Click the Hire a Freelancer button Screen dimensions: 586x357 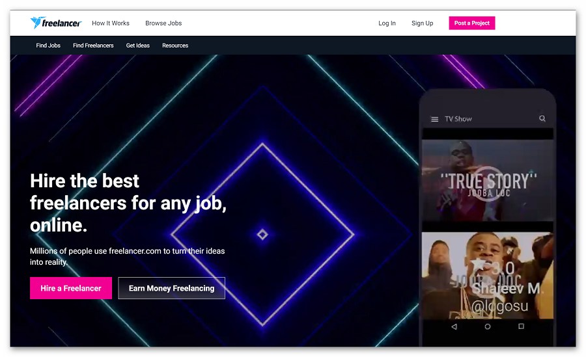click(71, 288)
